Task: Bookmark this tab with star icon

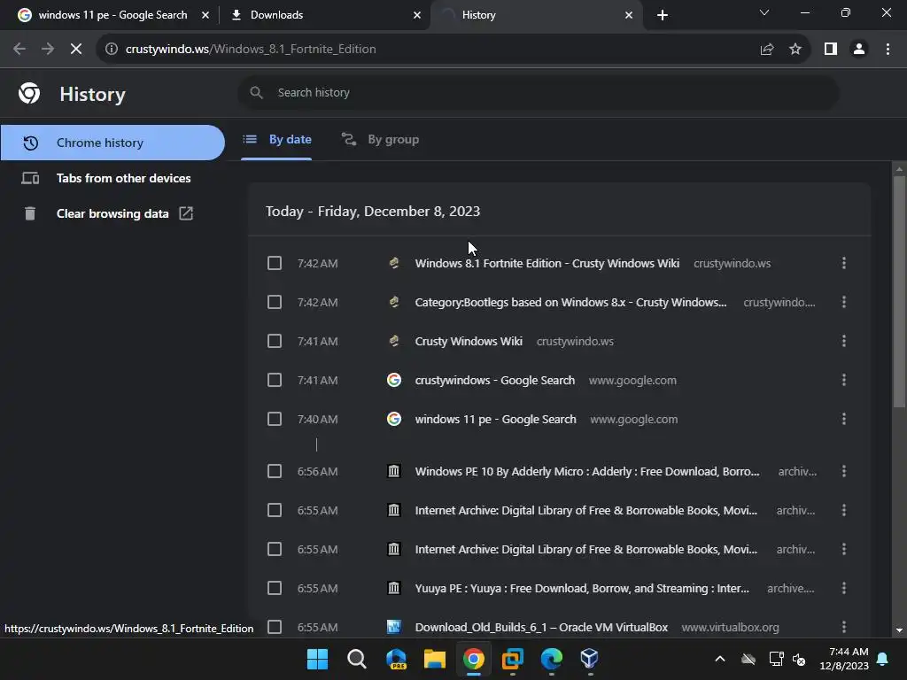Action: pos(795,50)
